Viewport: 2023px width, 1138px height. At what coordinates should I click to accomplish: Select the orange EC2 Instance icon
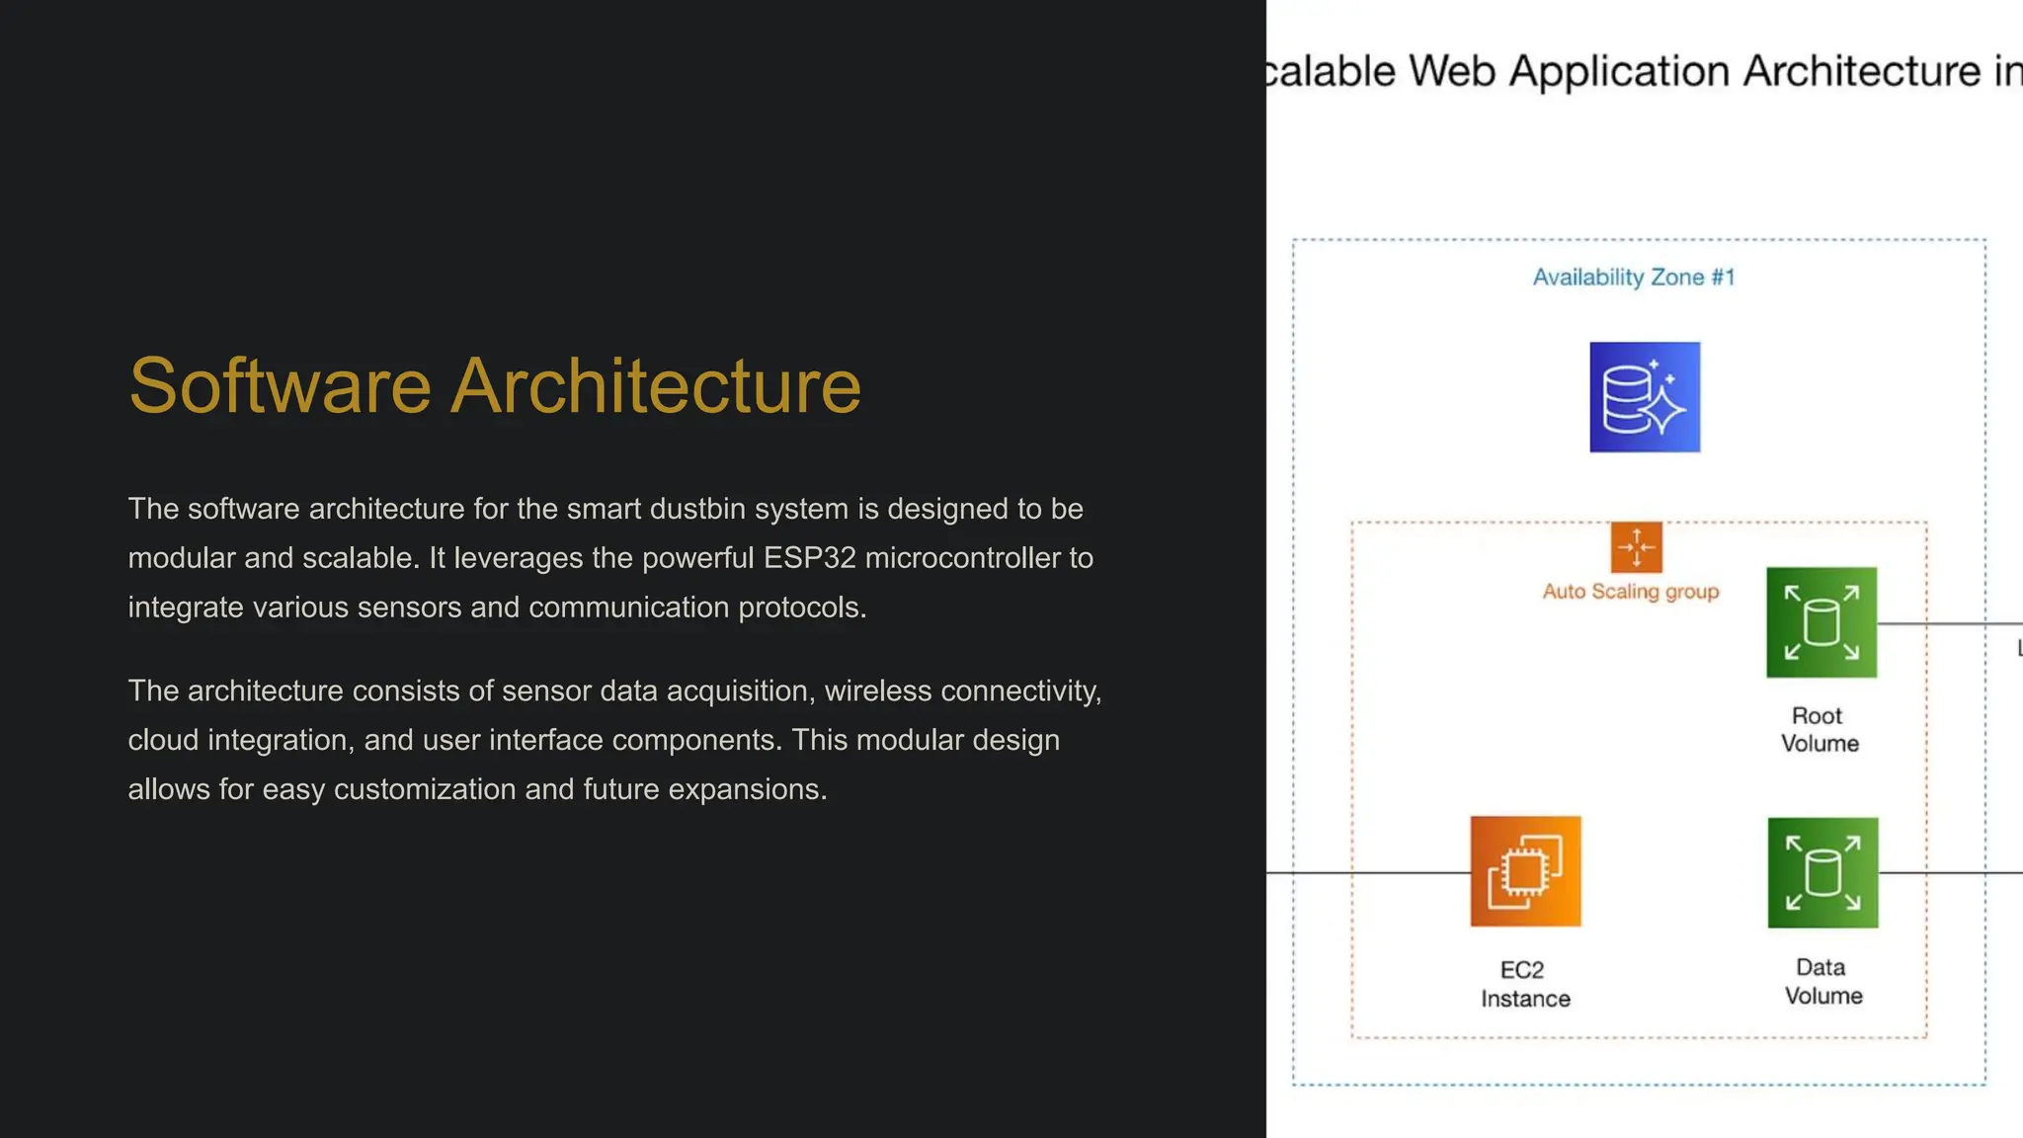(x=1525, y=871)
